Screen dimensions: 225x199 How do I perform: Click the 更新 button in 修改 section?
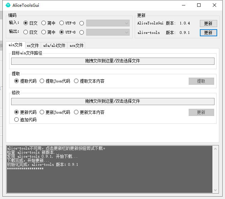(x=201, y=113)
